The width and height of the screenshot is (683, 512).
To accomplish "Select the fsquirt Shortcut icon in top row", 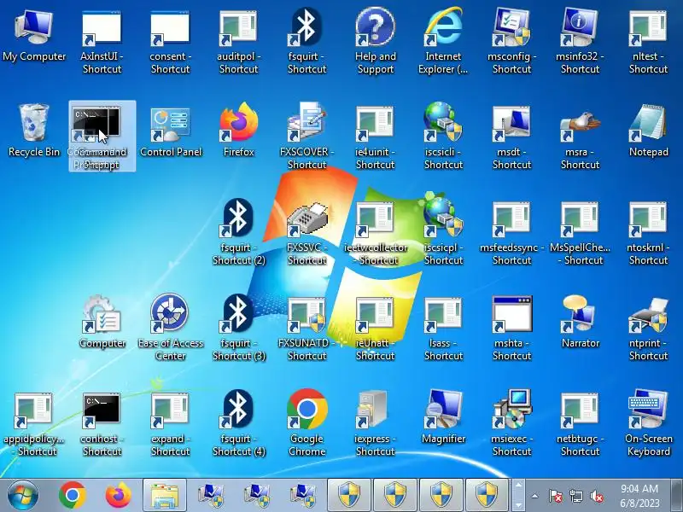I will point(307,40).
